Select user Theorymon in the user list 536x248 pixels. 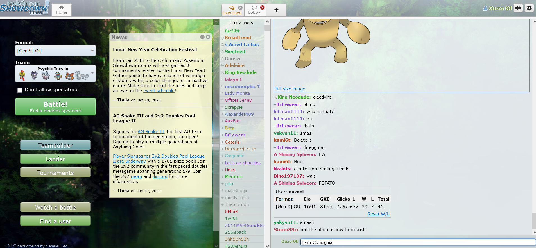[242, 204]
